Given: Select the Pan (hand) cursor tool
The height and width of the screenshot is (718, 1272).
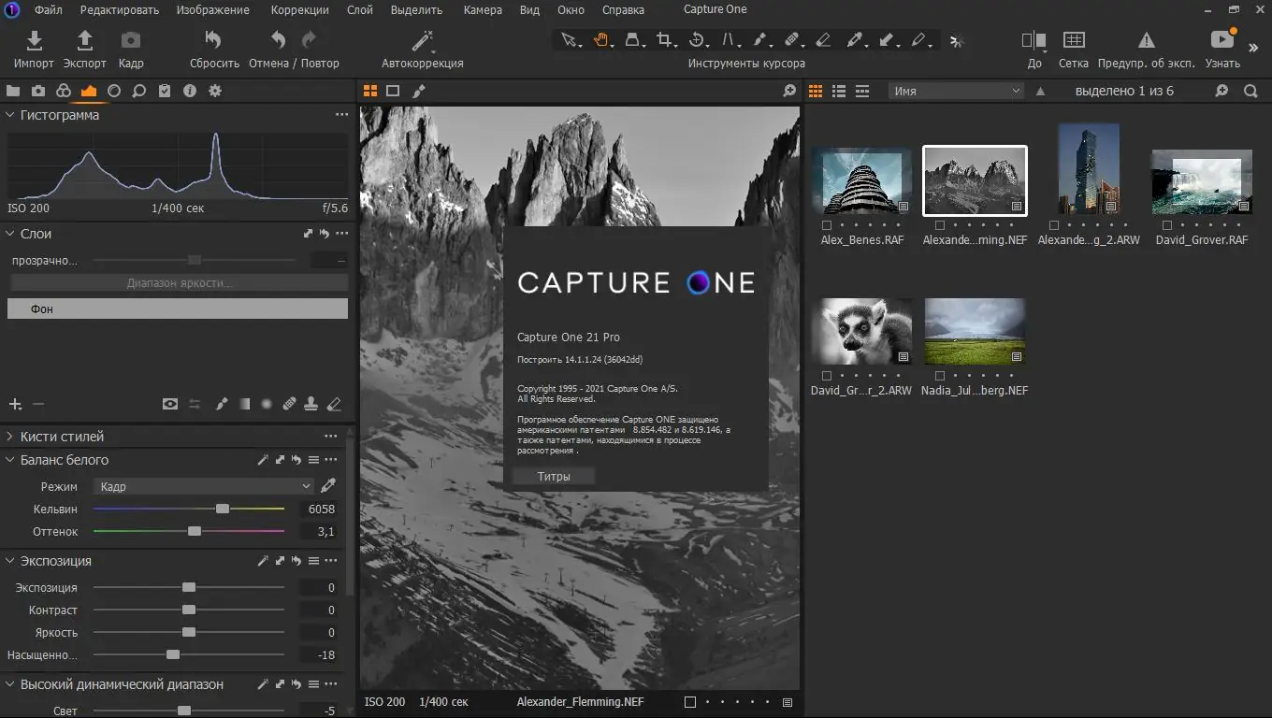Looking at the screenshot, I should point(601,40).
